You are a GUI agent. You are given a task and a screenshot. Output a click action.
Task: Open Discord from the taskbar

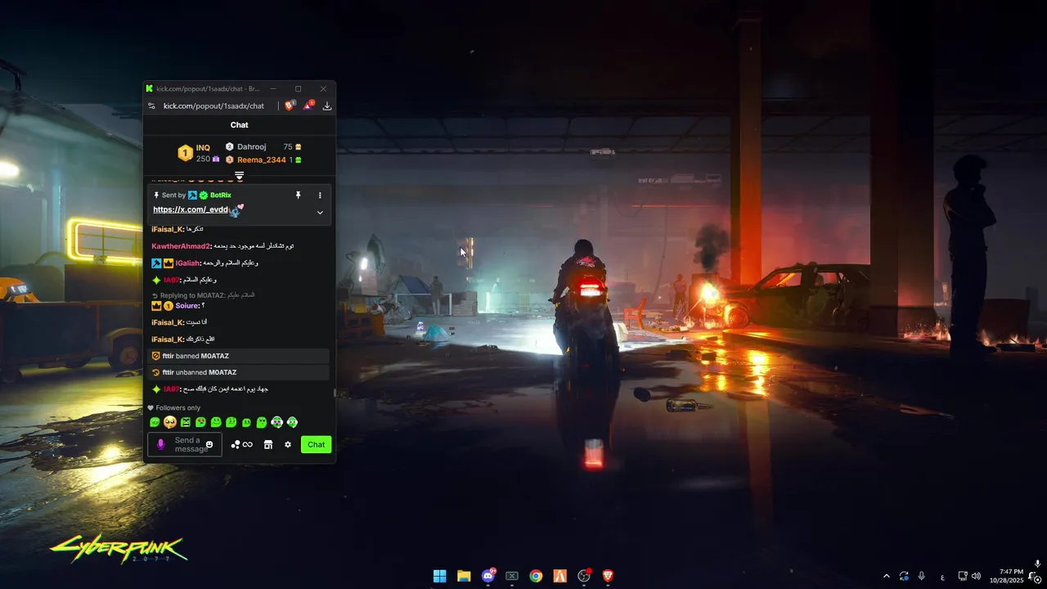click(x=488, y=576)
